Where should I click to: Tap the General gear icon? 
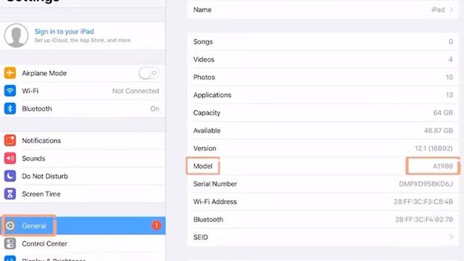point(10,225)
